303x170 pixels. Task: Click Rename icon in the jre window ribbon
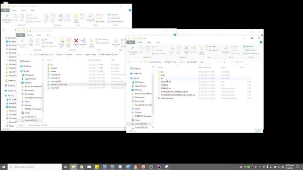coord(193,50)
